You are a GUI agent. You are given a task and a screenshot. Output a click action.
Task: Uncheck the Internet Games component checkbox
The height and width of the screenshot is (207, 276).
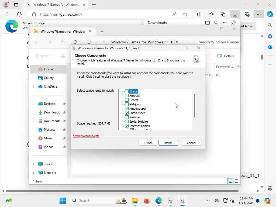(x=127, y=126)
